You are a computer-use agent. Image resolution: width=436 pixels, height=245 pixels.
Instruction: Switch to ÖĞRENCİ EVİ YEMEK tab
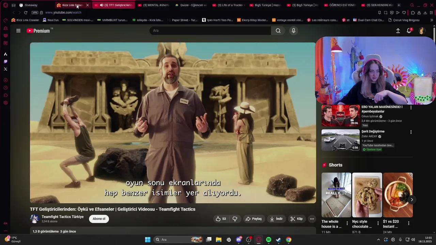[x=340, y=5]
